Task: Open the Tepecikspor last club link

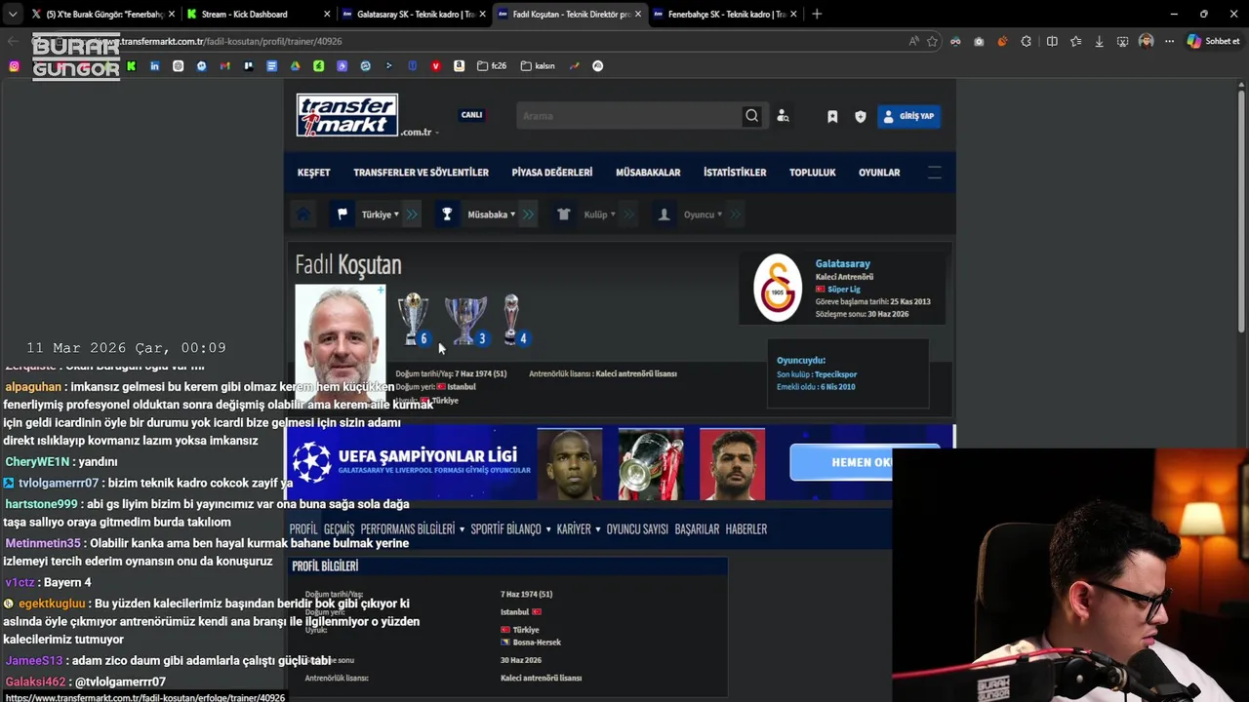Action: pos(835,374)
